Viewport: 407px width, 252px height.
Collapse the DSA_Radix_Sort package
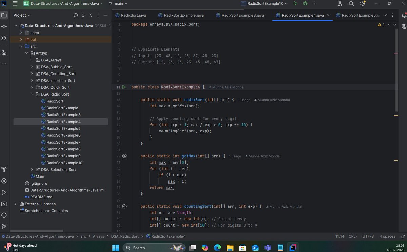pos(32,94)
